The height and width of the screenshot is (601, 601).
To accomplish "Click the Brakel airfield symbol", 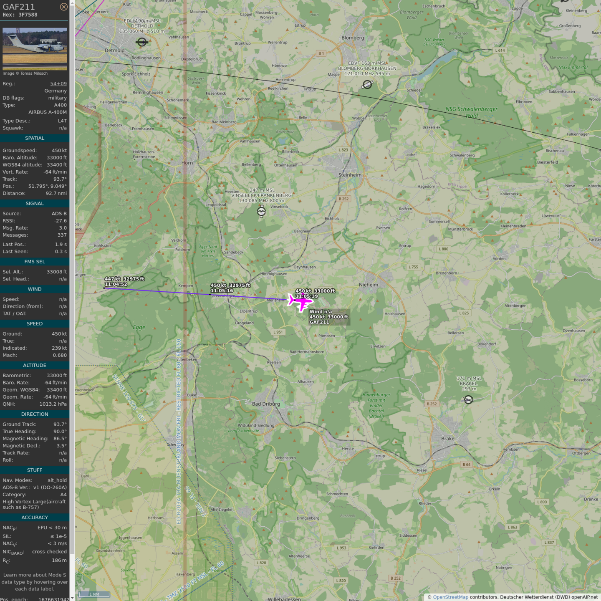I will pyautogui.click(x=468, y=400).
